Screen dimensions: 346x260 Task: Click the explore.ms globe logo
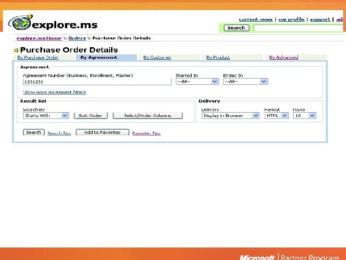(x=20, y=23)
